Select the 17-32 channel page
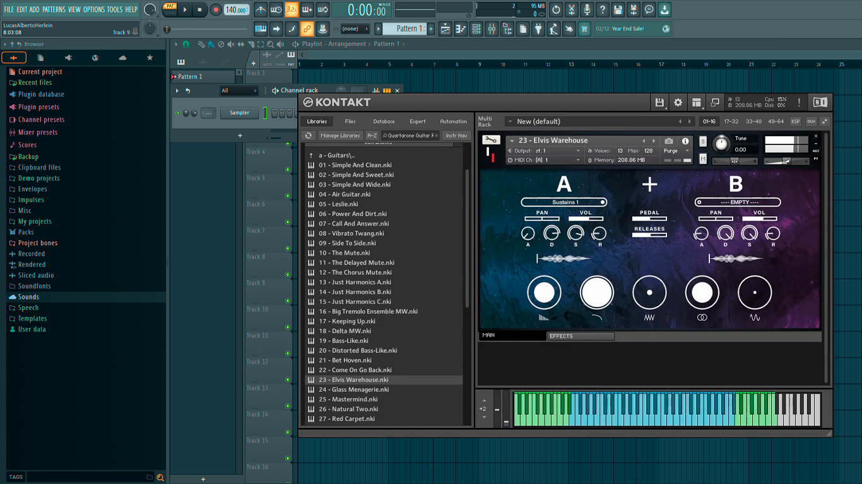The width and height of the screenshot is (862, 484). pyautogui.click(x=731, y=121)
